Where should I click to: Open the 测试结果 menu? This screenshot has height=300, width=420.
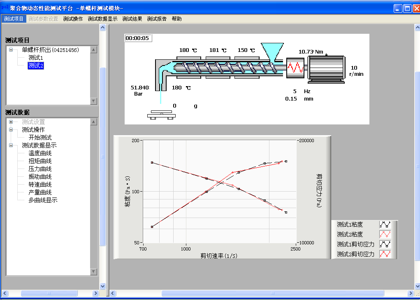132,19
